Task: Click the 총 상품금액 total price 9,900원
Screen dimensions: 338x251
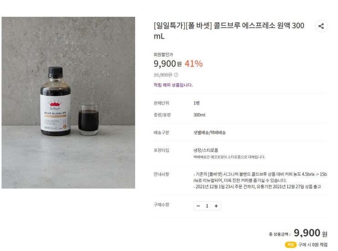Action: point(310,233)
